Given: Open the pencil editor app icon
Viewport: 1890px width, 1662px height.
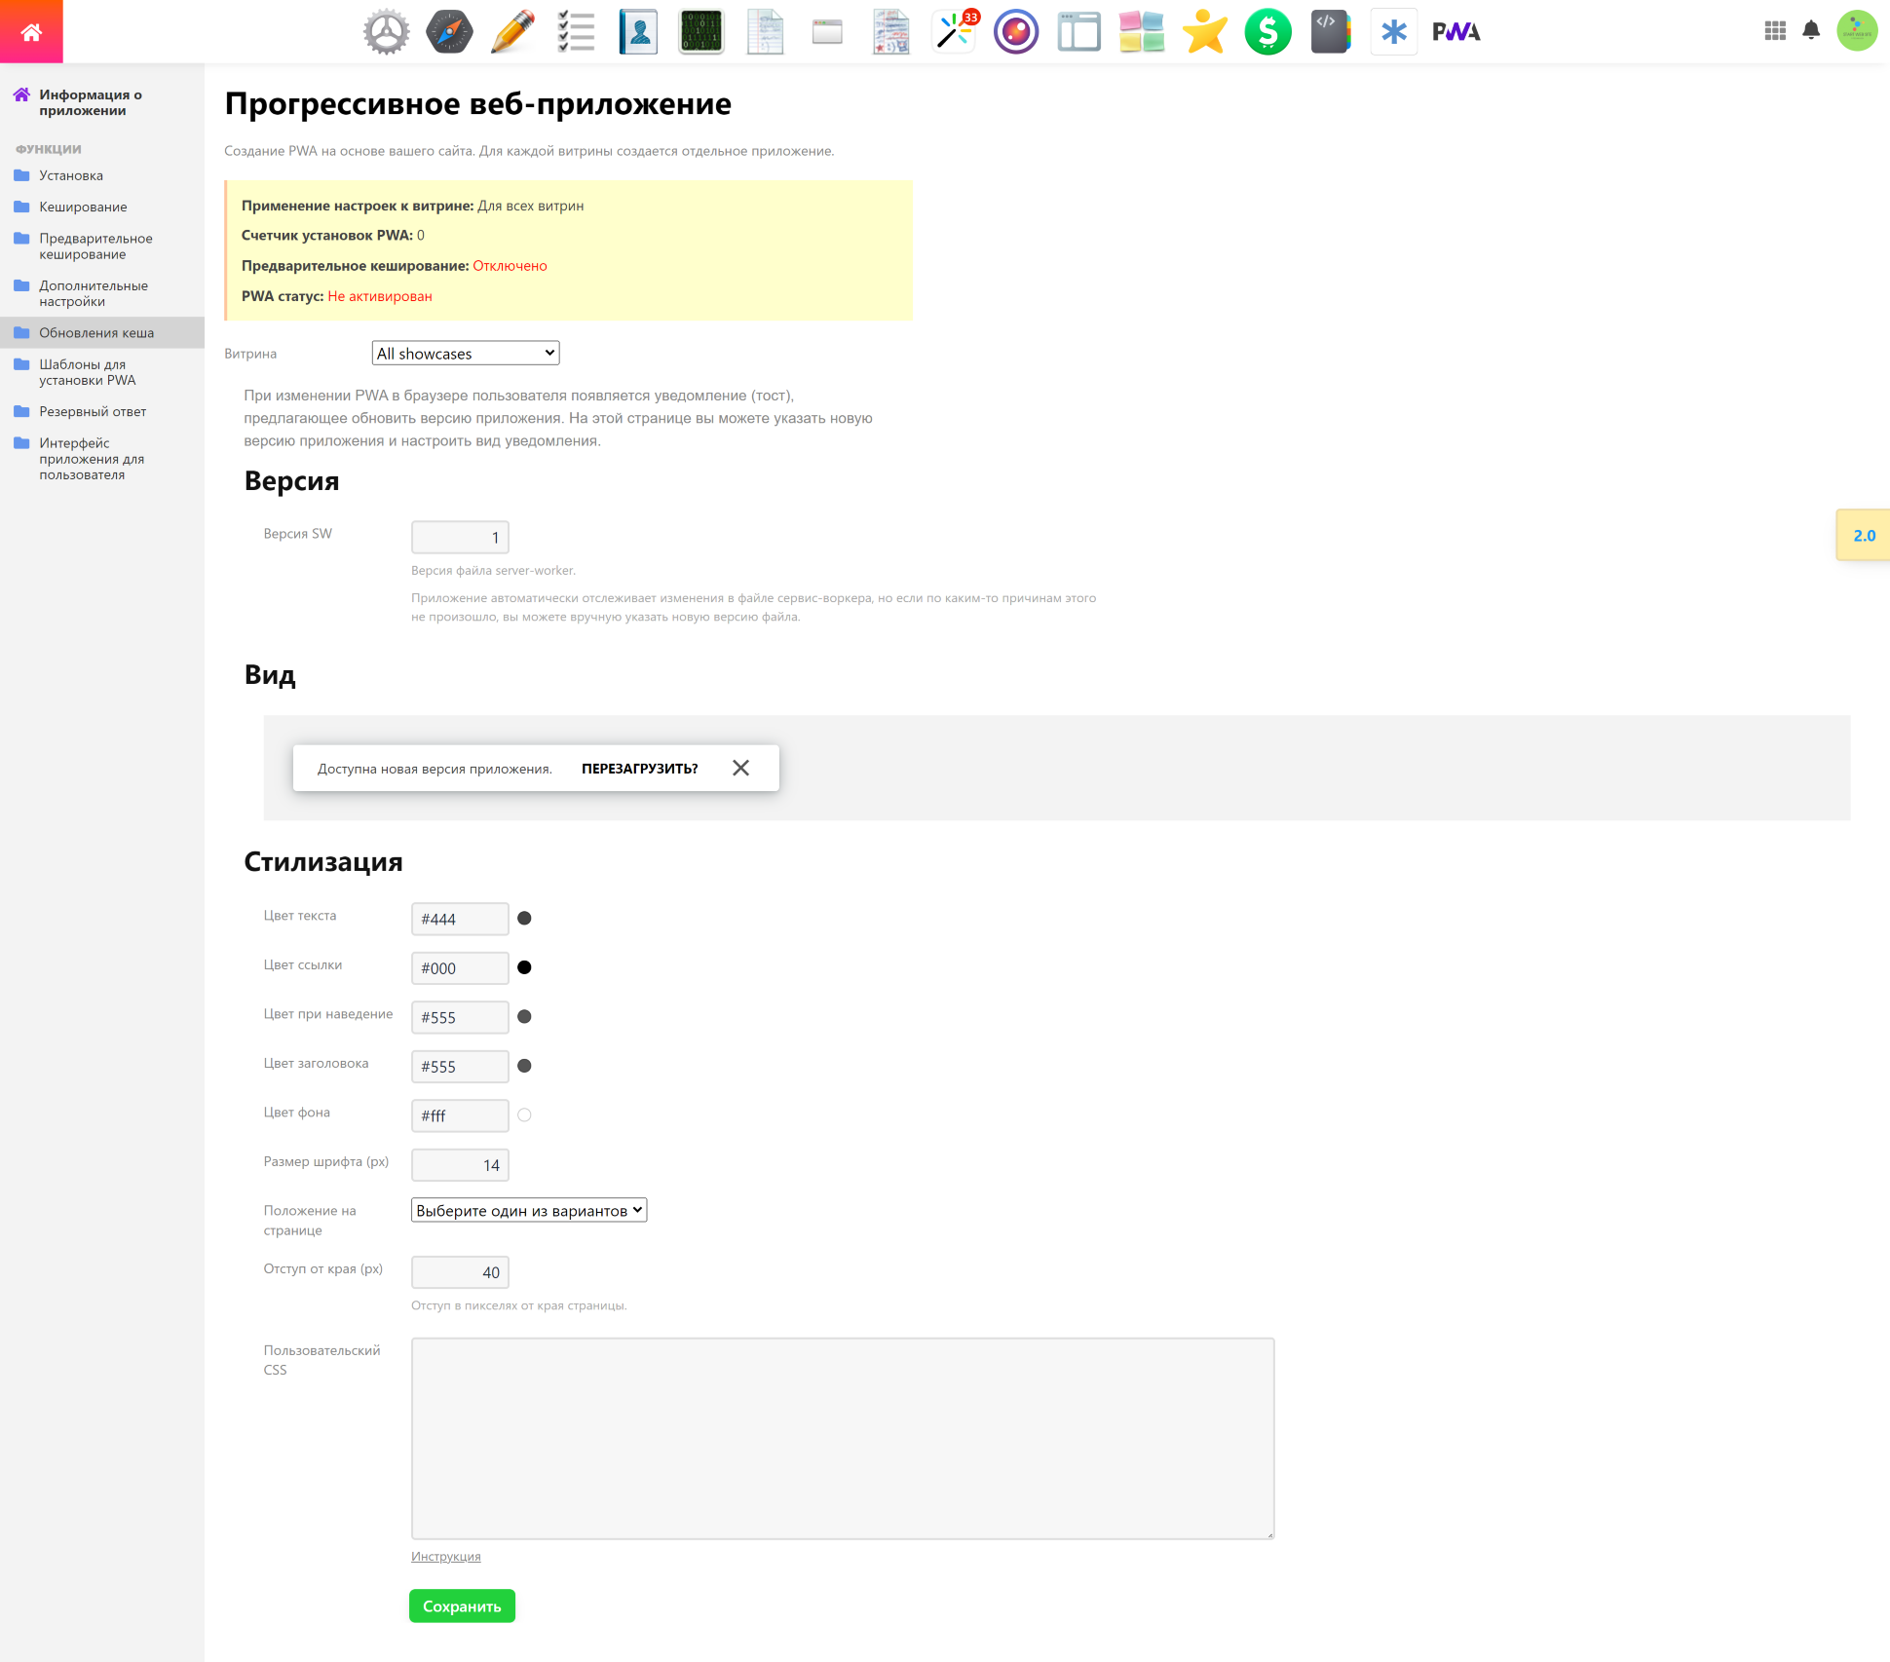Looking at the screenshot, I should (x=512, y=31).
